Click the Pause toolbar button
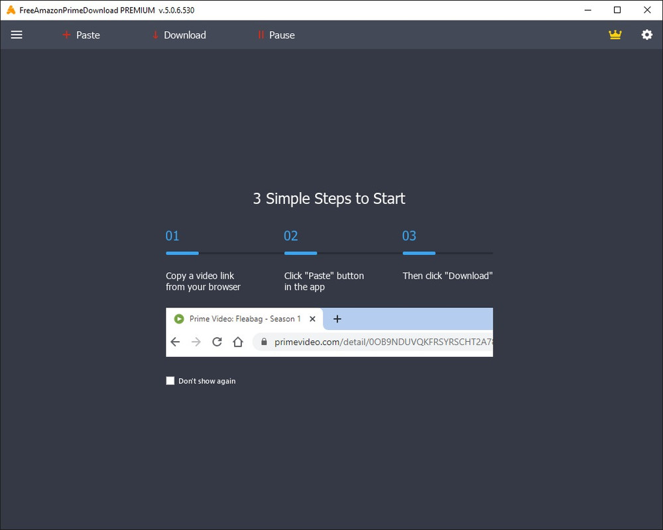663x530 pixels. (x=276, y=35)
